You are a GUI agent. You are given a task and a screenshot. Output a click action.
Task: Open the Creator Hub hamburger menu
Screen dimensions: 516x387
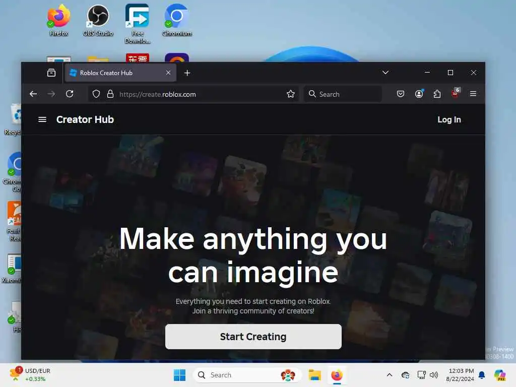click(x=42, y=119)
